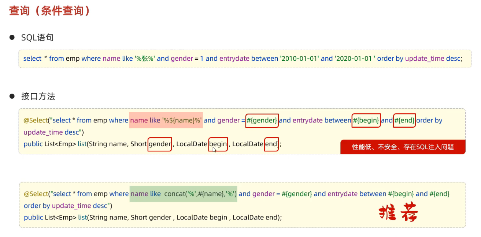
Task: Click the SQL语句 bullet heading
Action: point(37,37)
